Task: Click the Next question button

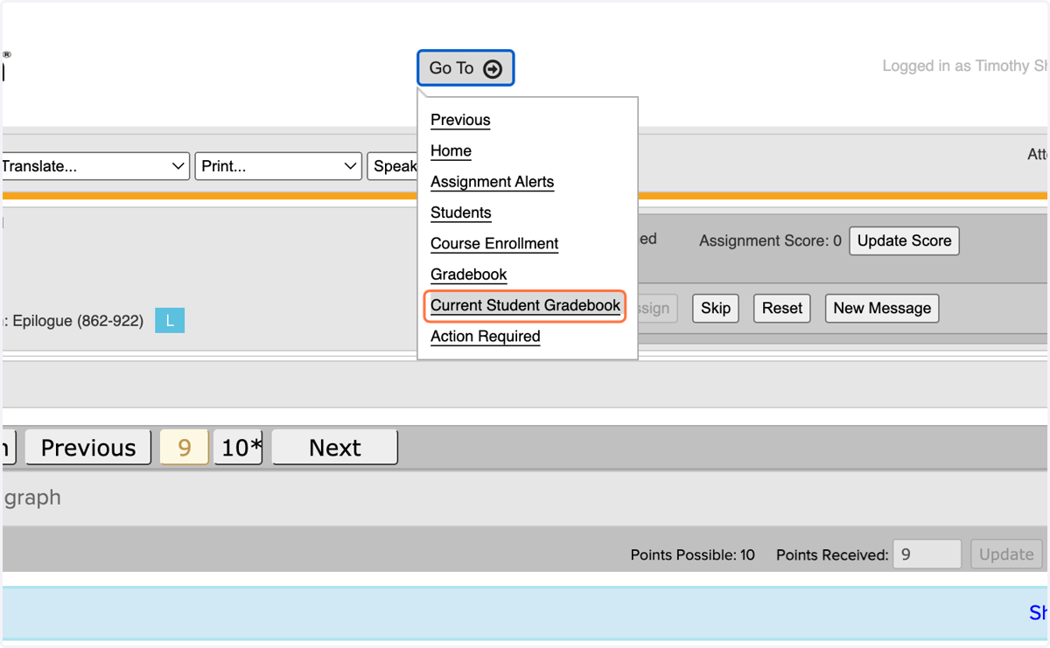Action: [334, 448]
